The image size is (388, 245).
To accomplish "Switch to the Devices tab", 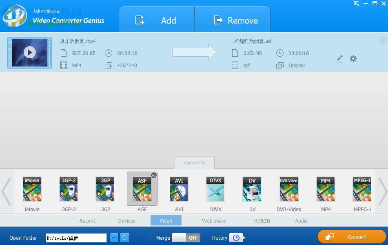I will (x=126, y=221).
